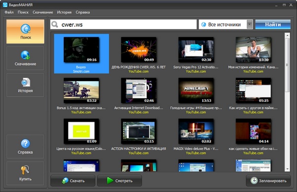The height and width of the screenshot is (192, 297).
Task: Expand the Все источники source dropdown
Action: (249, 24)
